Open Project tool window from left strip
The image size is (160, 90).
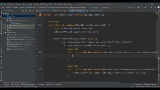click(x=1, y=14)
